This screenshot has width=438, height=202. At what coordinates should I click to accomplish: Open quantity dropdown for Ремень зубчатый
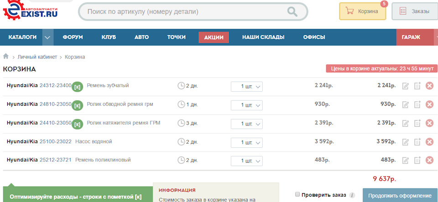247,87
